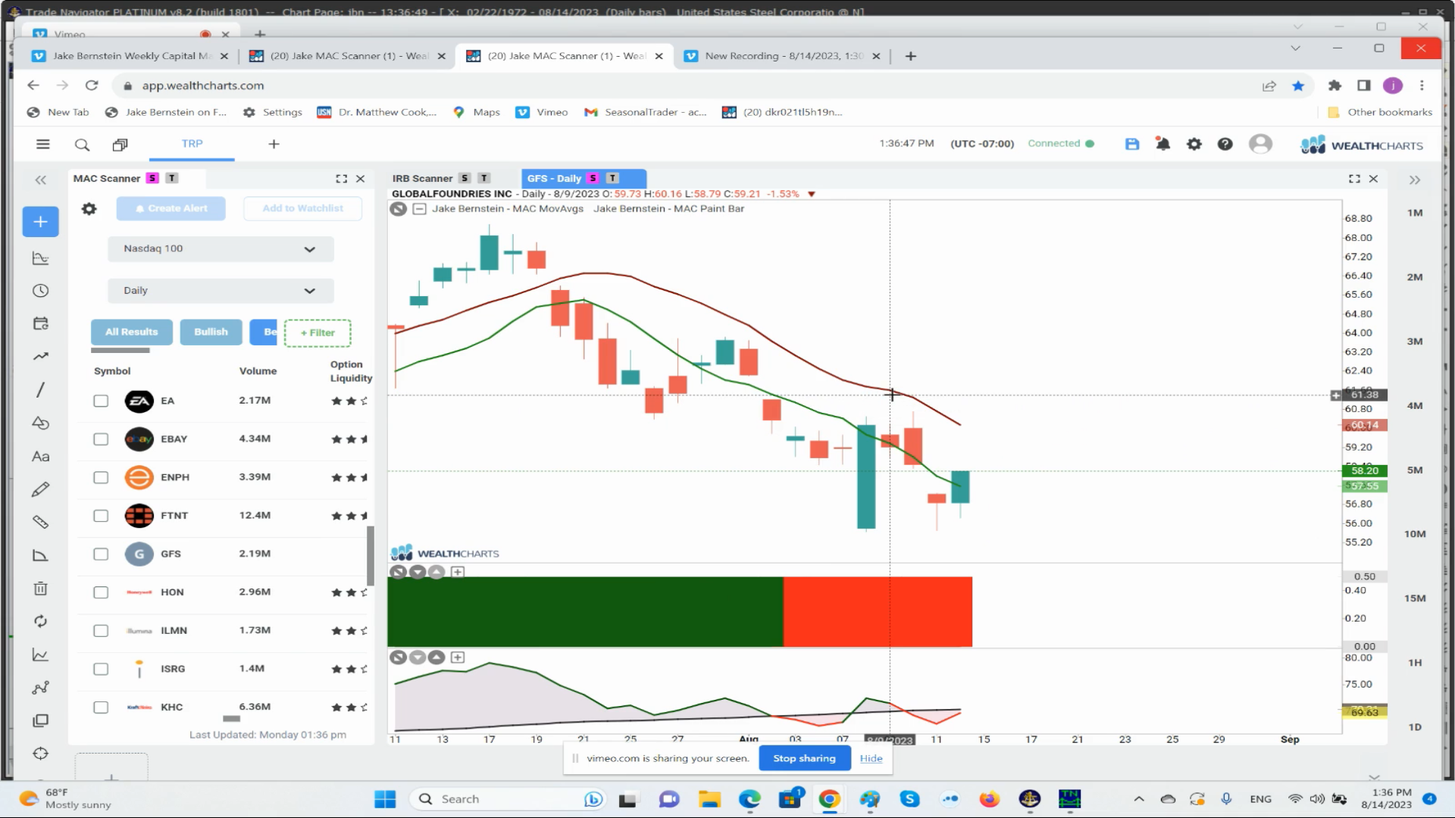Click the refresh sync tool in sidebar

tap(41, 621)
